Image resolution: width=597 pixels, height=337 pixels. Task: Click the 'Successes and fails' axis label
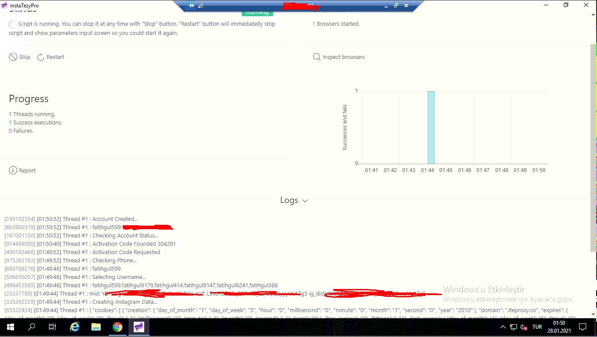[x=345, y=127]
